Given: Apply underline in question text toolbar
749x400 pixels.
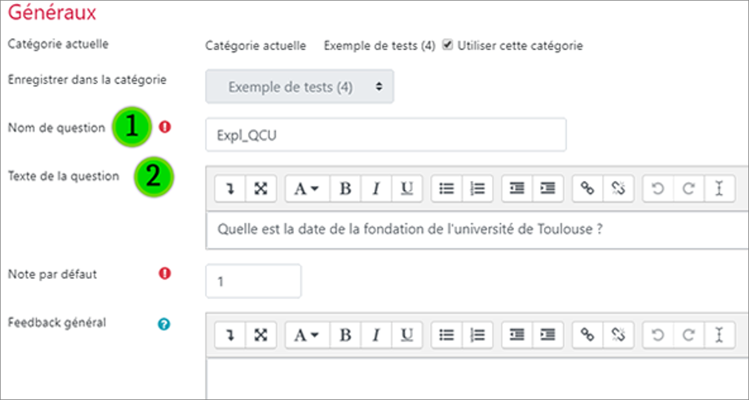Looking at the screenshot, I should click(x=406, y=189).
